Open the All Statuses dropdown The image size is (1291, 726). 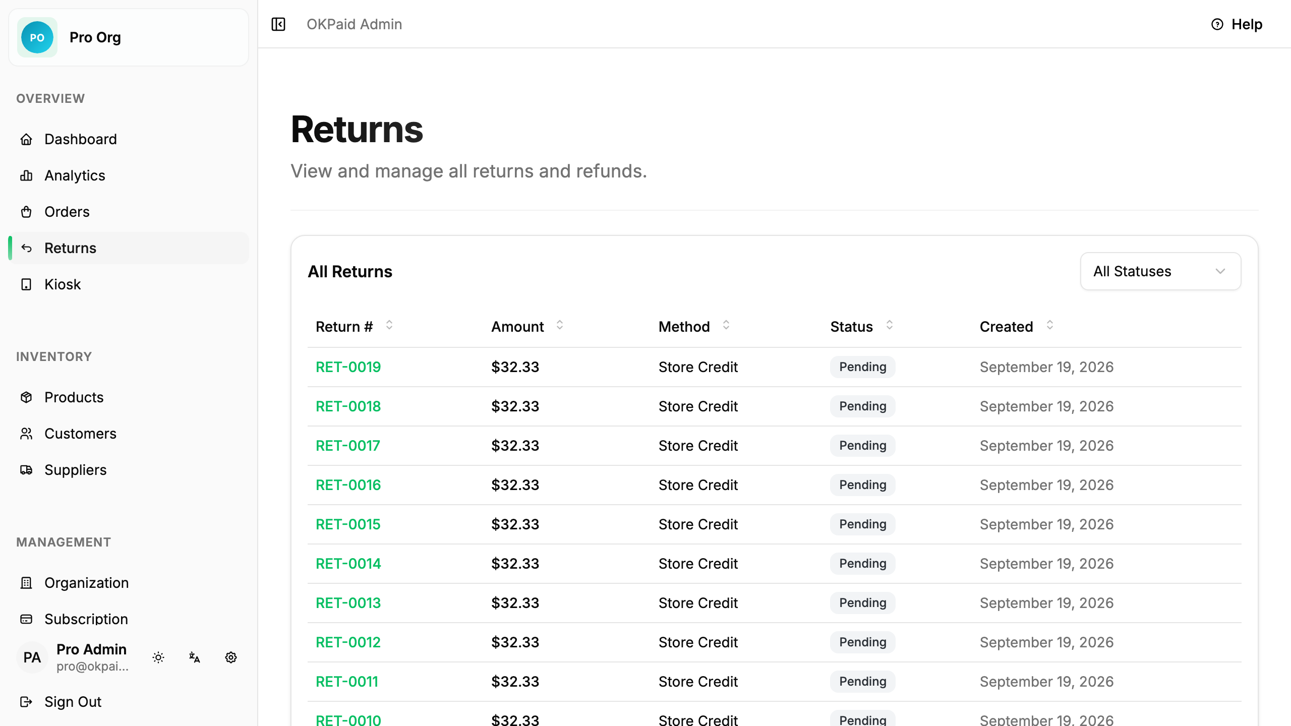pyautogui.click(x=1160, y=271)
